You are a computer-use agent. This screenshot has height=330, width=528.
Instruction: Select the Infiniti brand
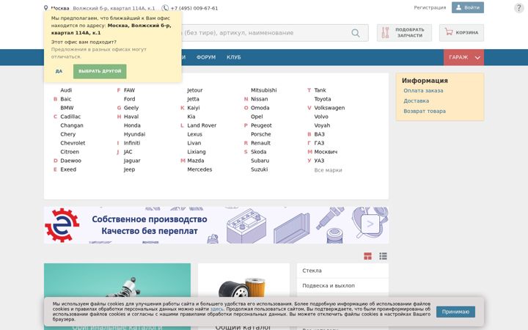(132, 143)
